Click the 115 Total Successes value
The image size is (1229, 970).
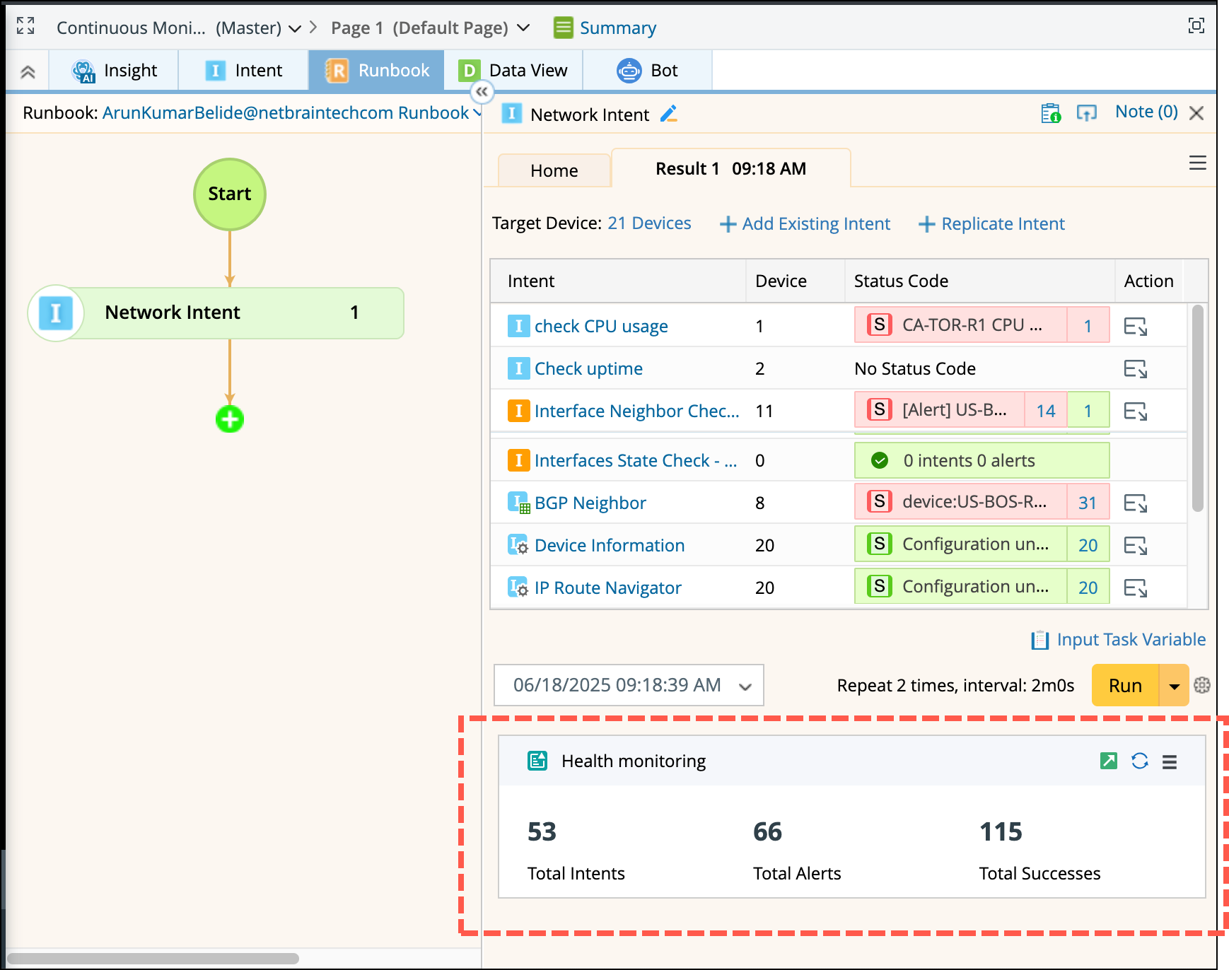1001,831
